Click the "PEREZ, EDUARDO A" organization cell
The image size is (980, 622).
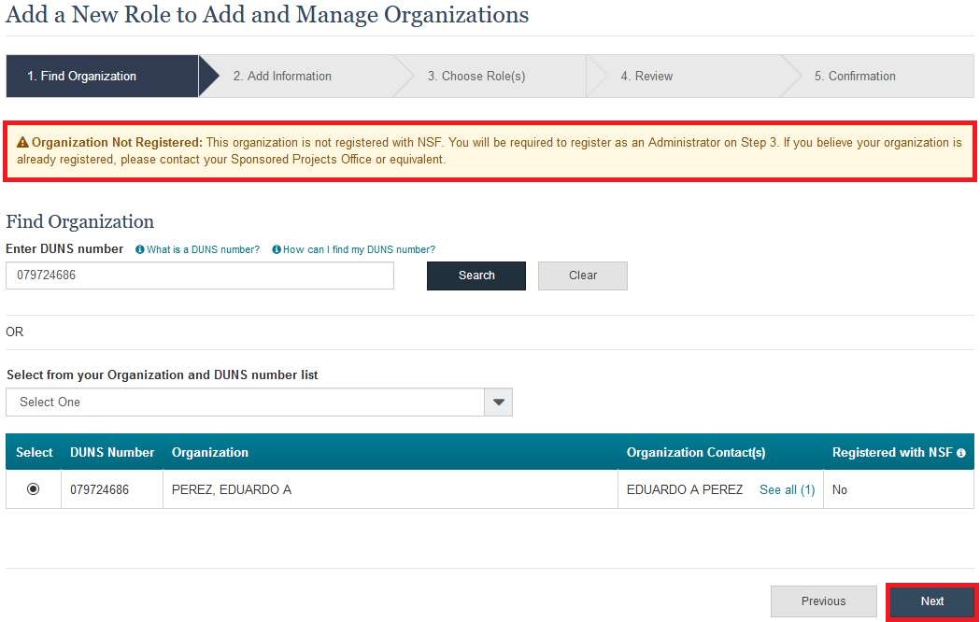(232, 489)
